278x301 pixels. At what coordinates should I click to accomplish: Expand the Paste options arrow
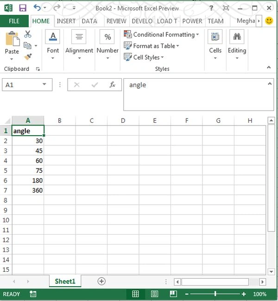point(12,59)
